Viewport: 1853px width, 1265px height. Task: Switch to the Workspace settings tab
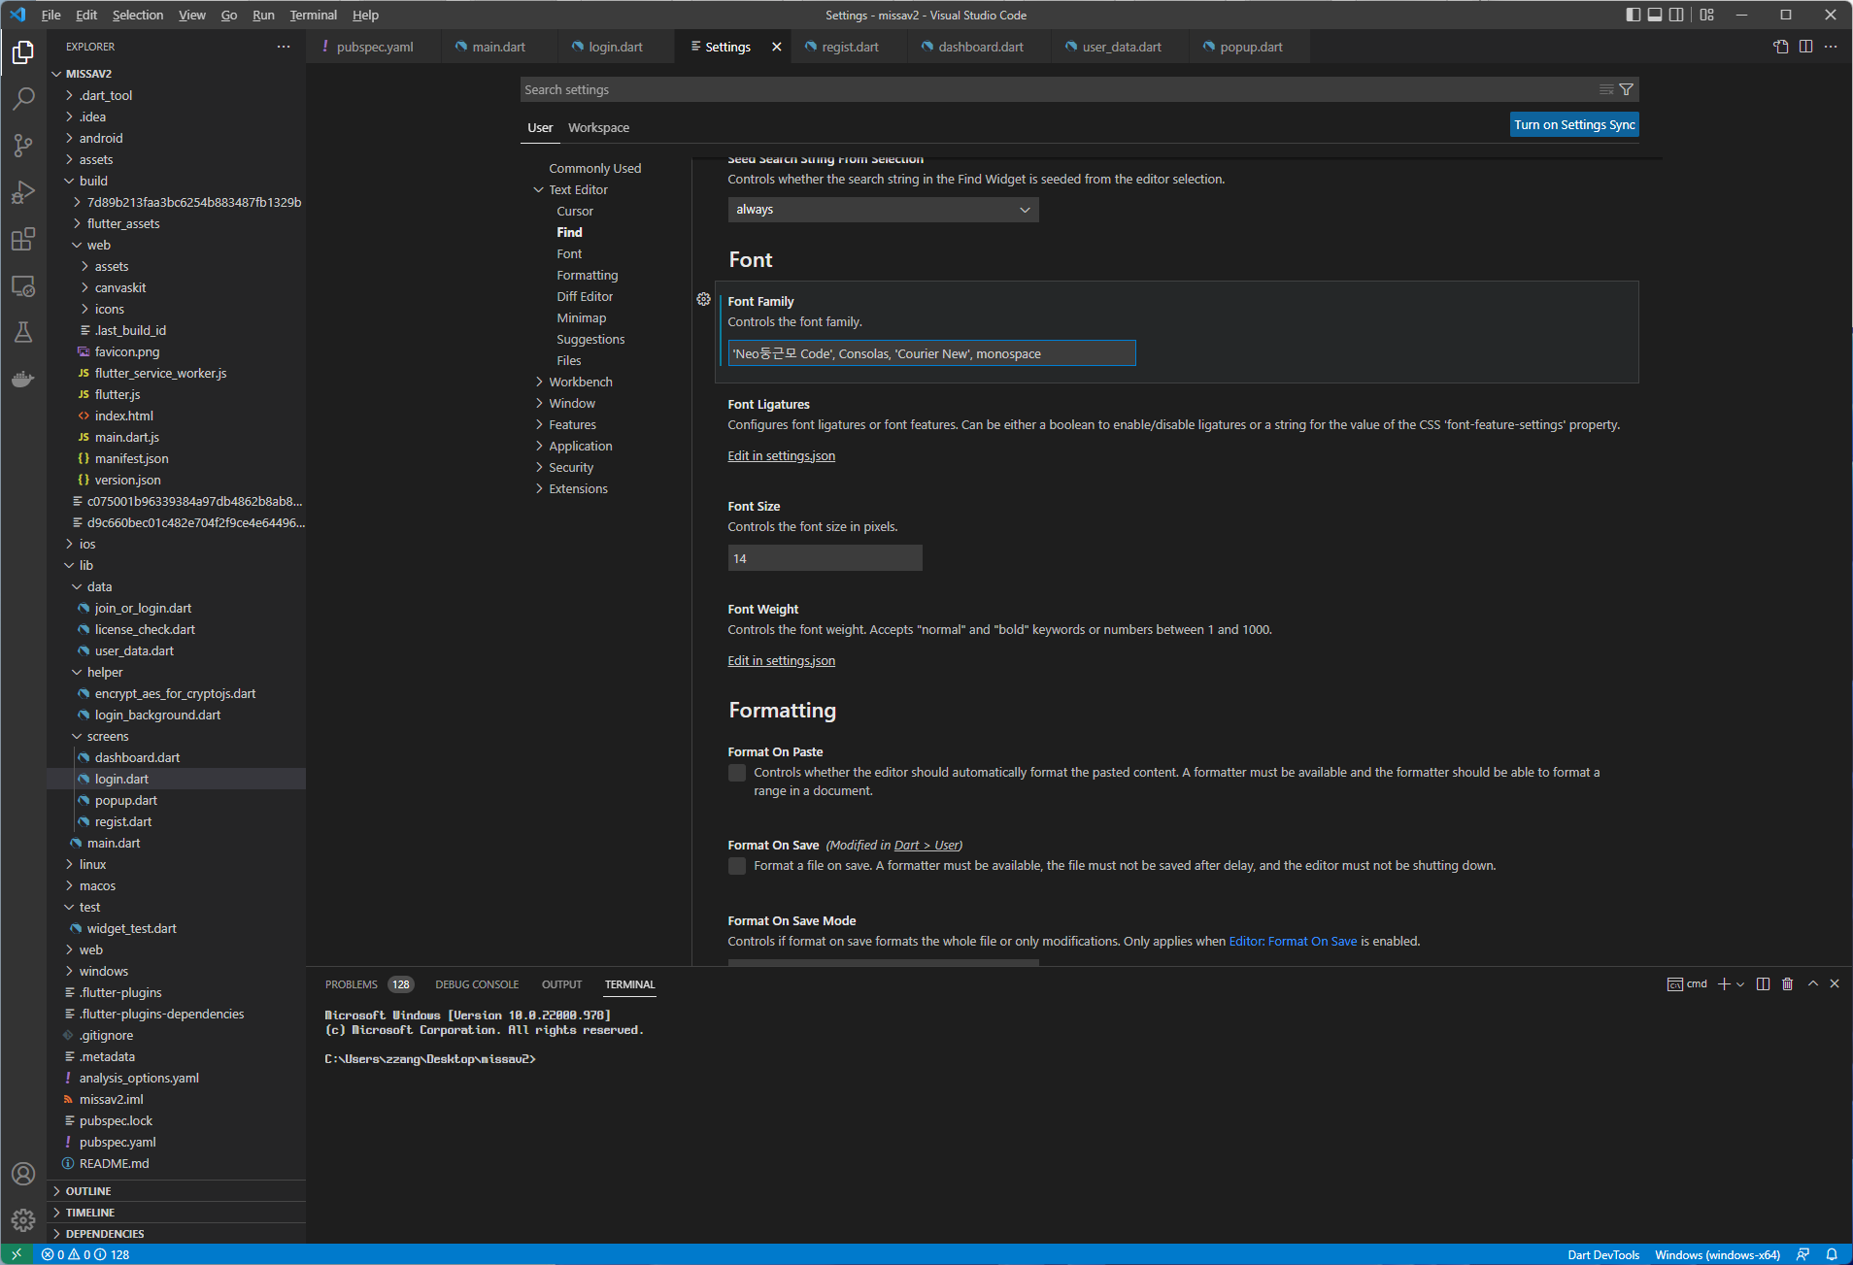[598, 127]
